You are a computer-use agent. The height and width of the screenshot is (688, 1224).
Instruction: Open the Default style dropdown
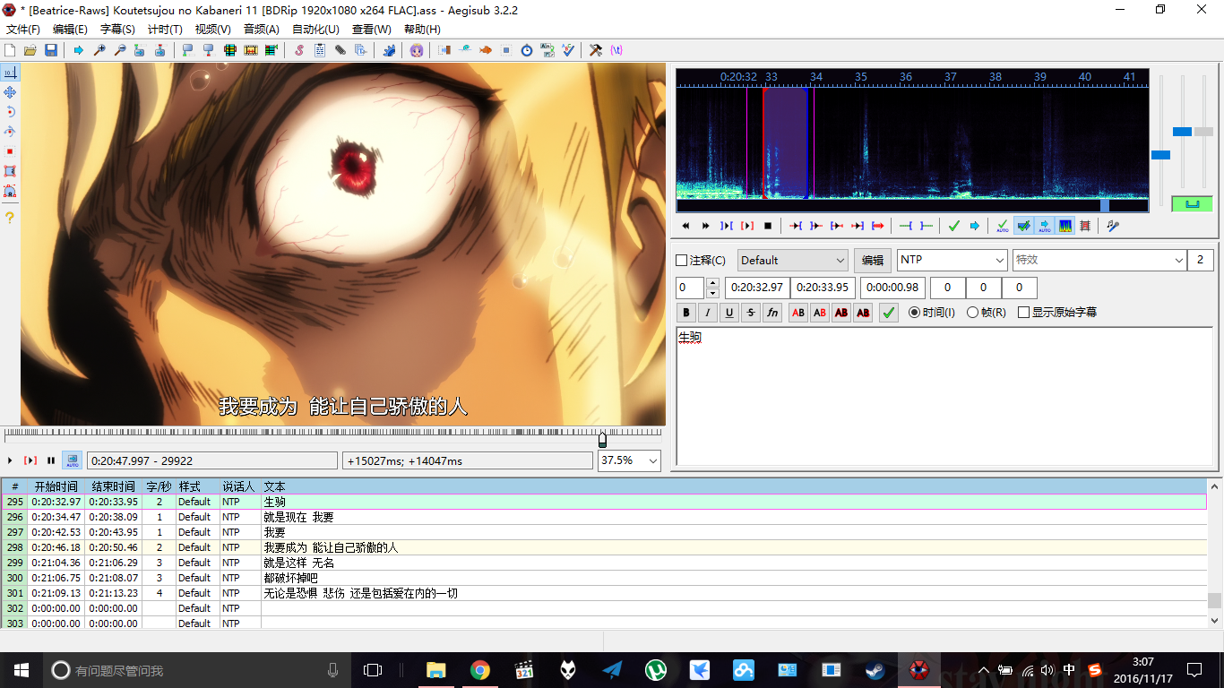793,260
